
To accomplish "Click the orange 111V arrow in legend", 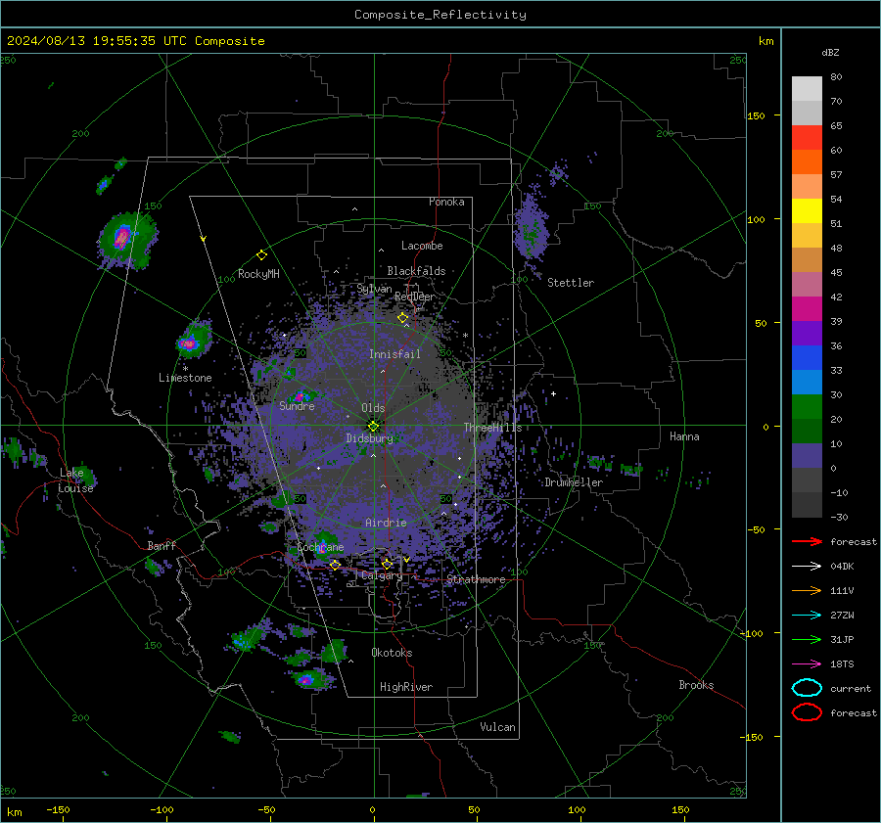I will pyautogui.click(x=807, y=590).
